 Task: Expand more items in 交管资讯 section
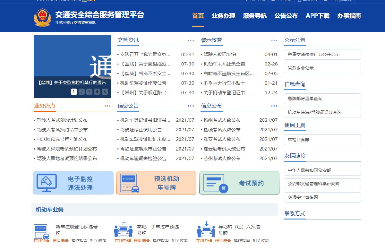191,40
